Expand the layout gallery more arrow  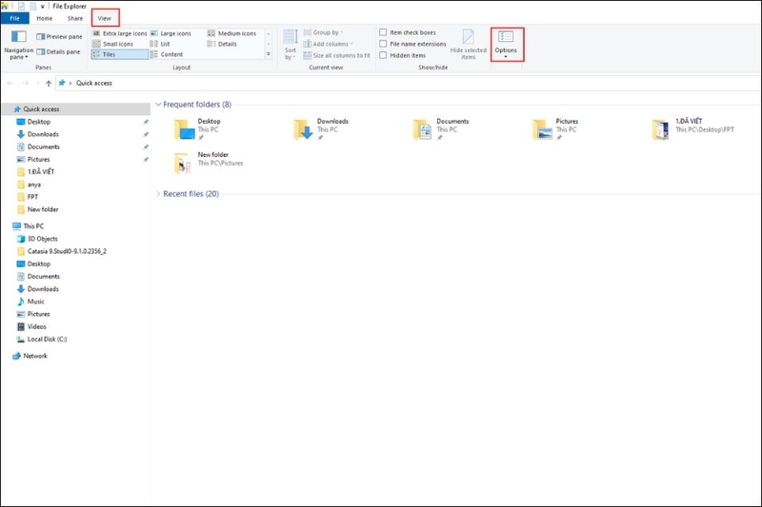tap(269, 54)
